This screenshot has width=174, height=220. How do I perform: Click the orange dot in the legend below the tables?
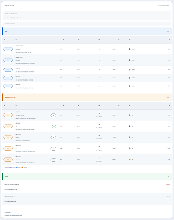click(23, 167)
